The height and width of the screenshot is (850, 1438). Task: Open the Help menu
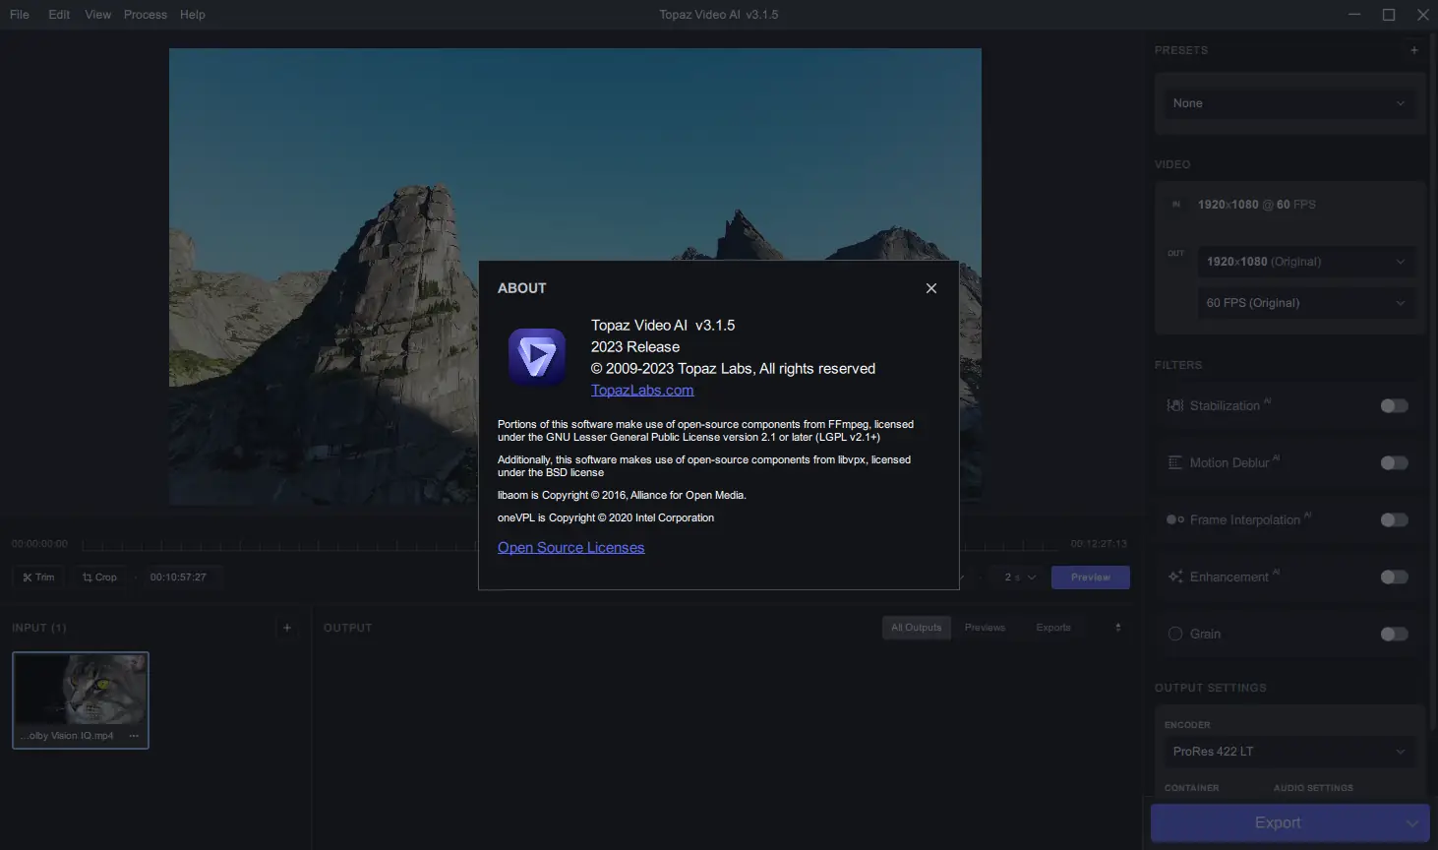193,15
